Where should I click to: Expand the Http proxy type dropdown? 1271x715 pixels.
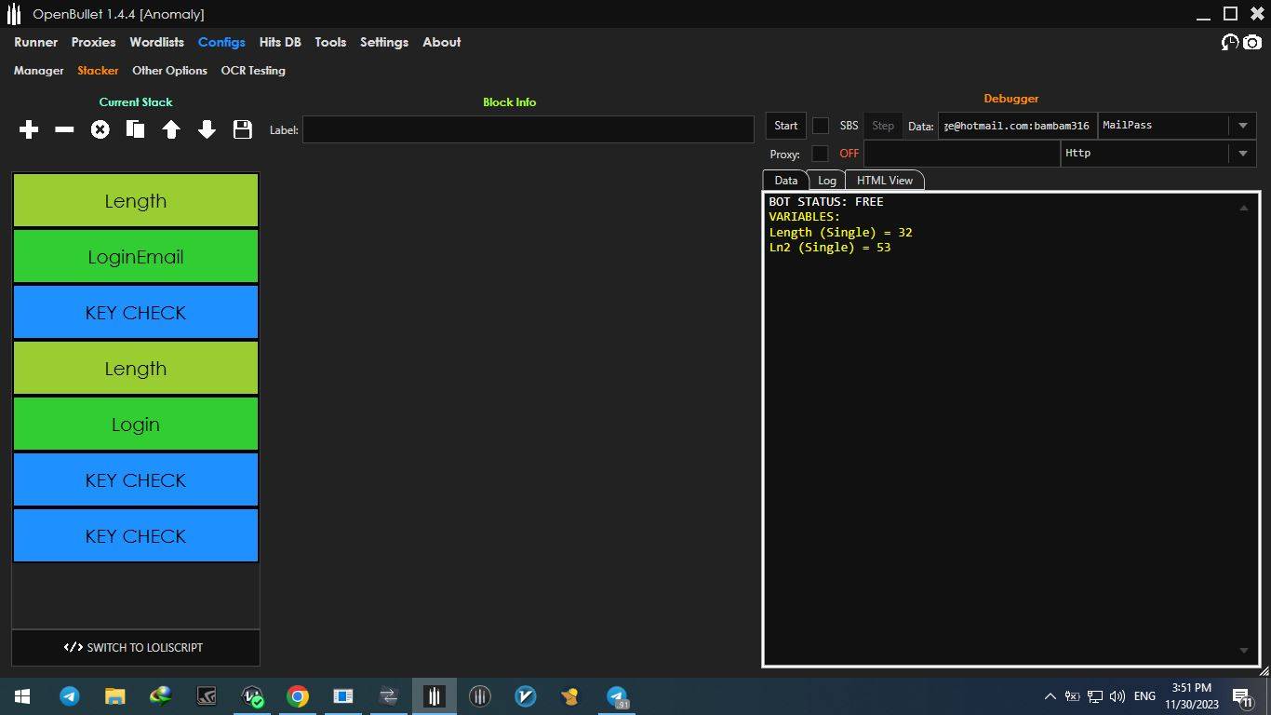[1242, 154]
